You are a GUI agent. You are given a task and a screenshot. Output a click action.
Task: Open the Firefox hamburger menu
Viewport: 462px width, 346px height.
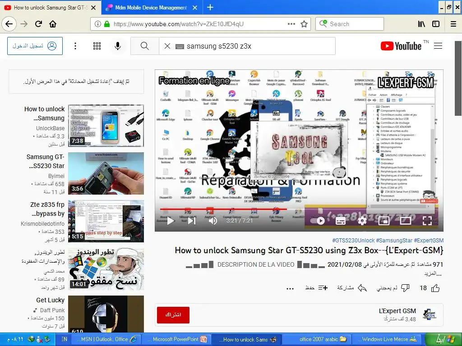click(x=453, y=24)
